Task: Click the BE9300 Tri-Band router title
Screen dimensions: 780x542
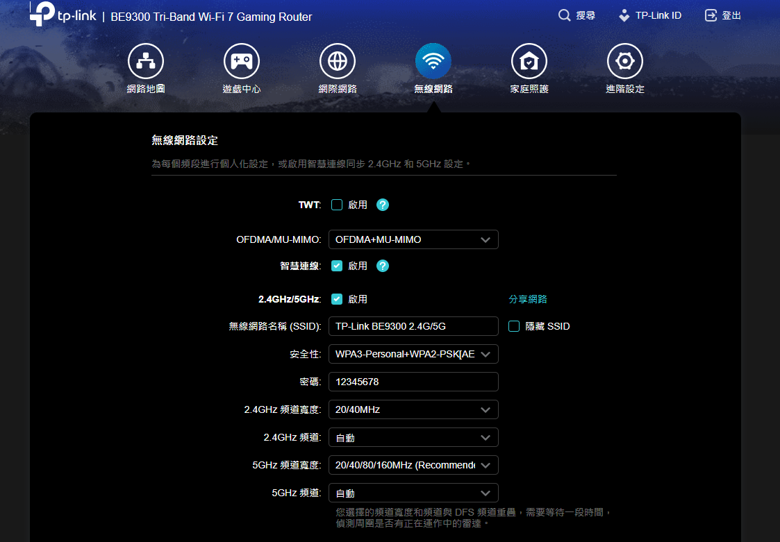Action: coord(211,17)
